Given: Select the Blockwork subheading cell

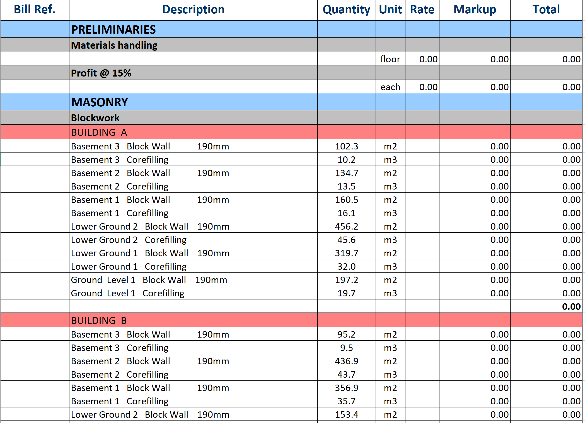Looking at the screenshot, I should click(x=95, y=118).
